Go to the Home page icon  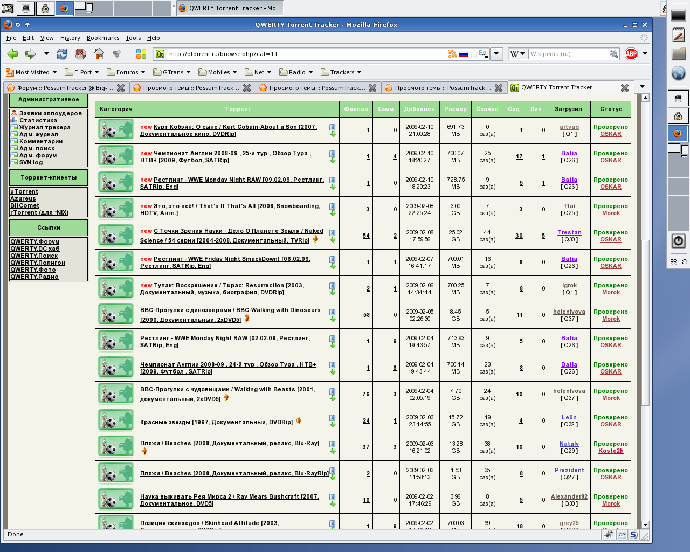(x=99, y=54)
